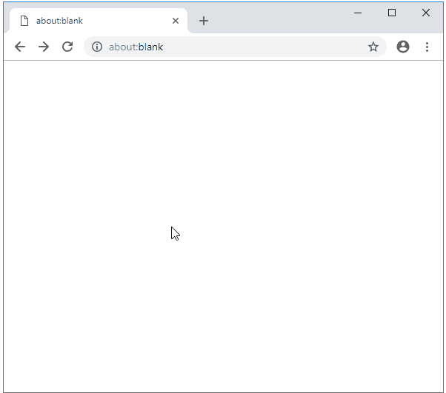This screenshot has height=393, width=446.
Task: Close the about:blank tab
Action: pos(176,21)
